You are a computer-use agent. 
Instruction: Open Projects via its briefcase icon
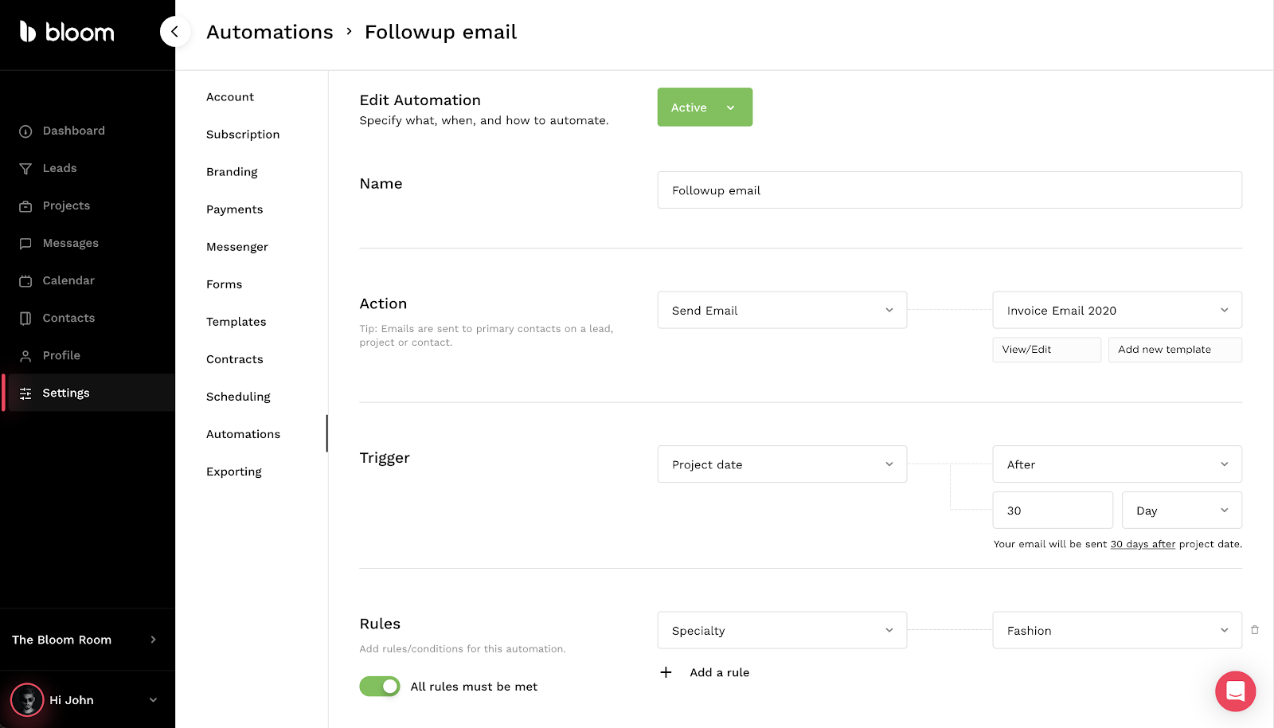point(25,206)
